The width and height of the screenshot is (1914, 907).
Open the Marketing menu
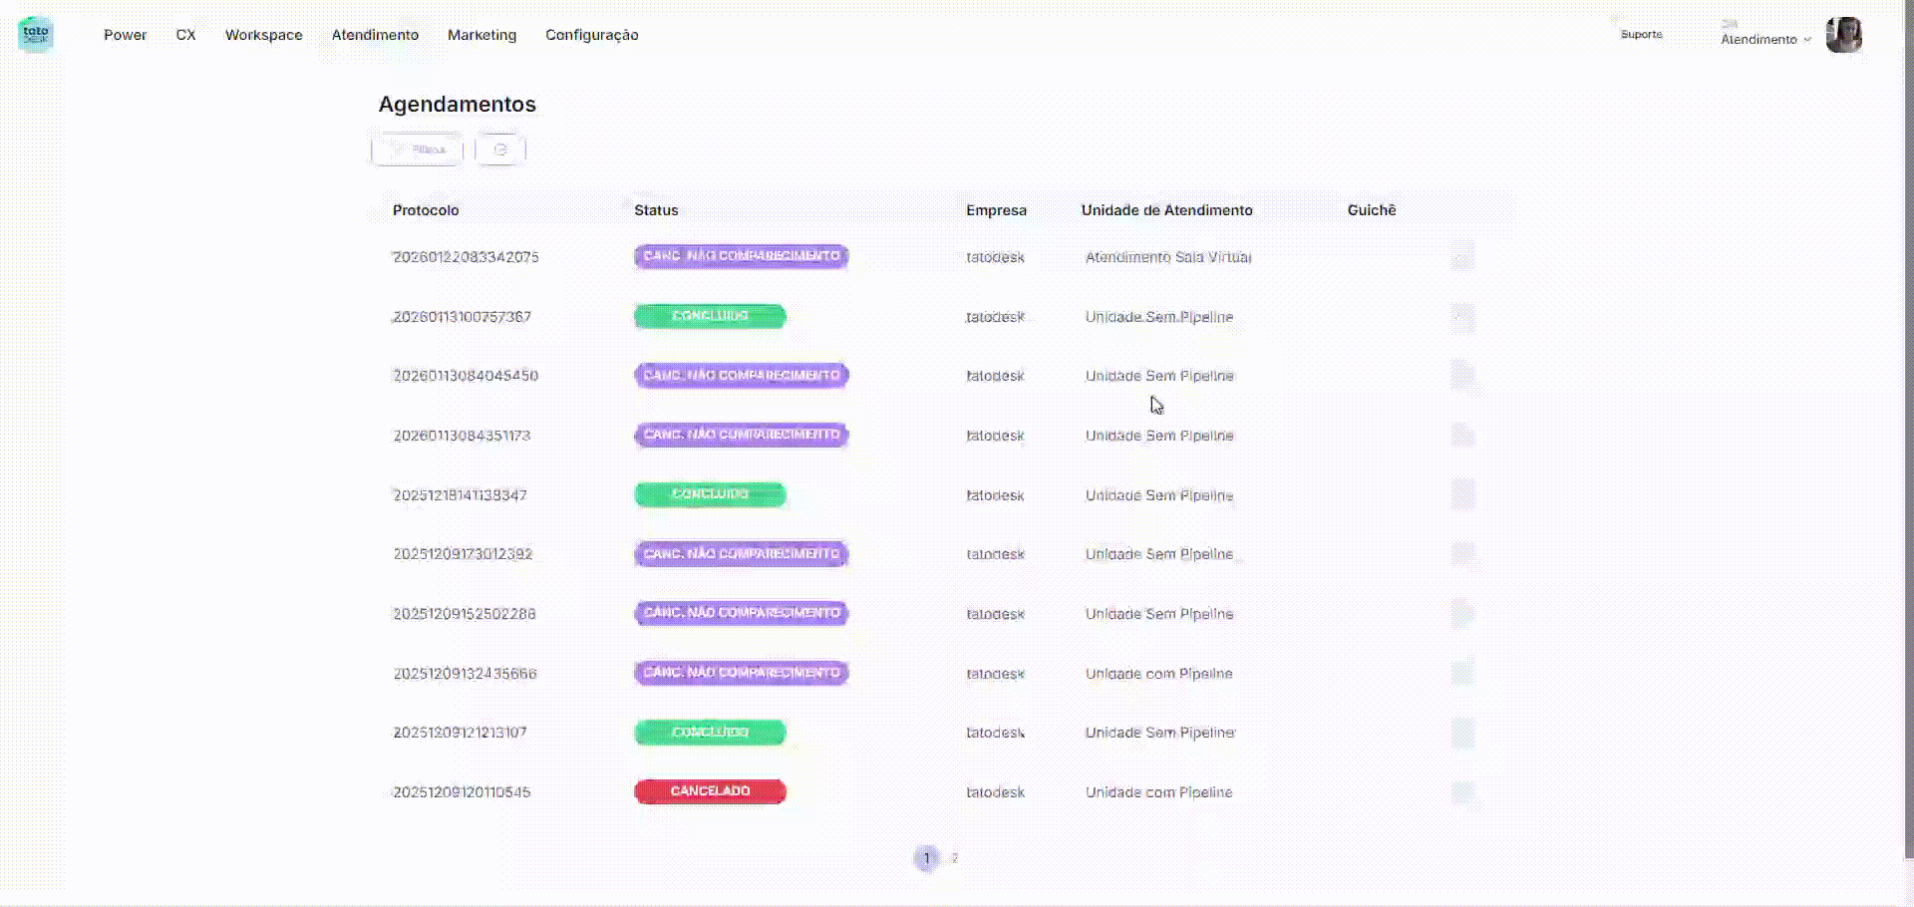point(481,35)
